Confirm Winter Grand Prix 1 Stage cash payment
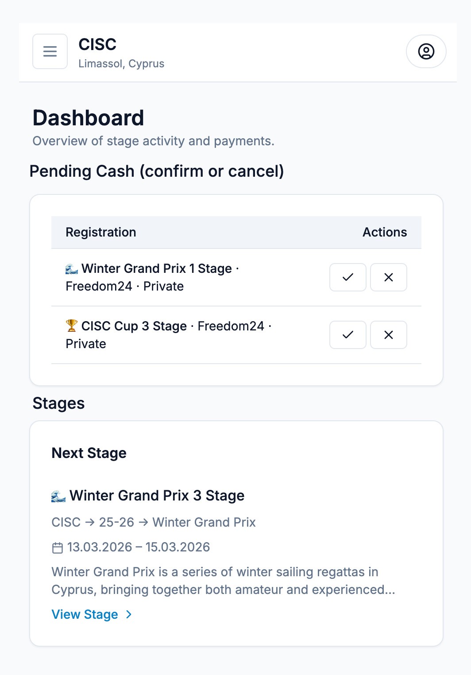471x675 pixels. [347, 277]
